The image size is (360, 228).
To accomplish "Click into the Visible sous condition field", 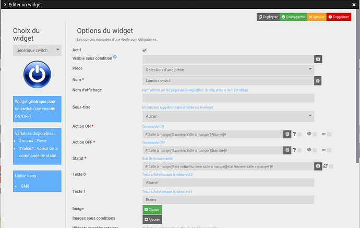I will click(x=228, y=59).
